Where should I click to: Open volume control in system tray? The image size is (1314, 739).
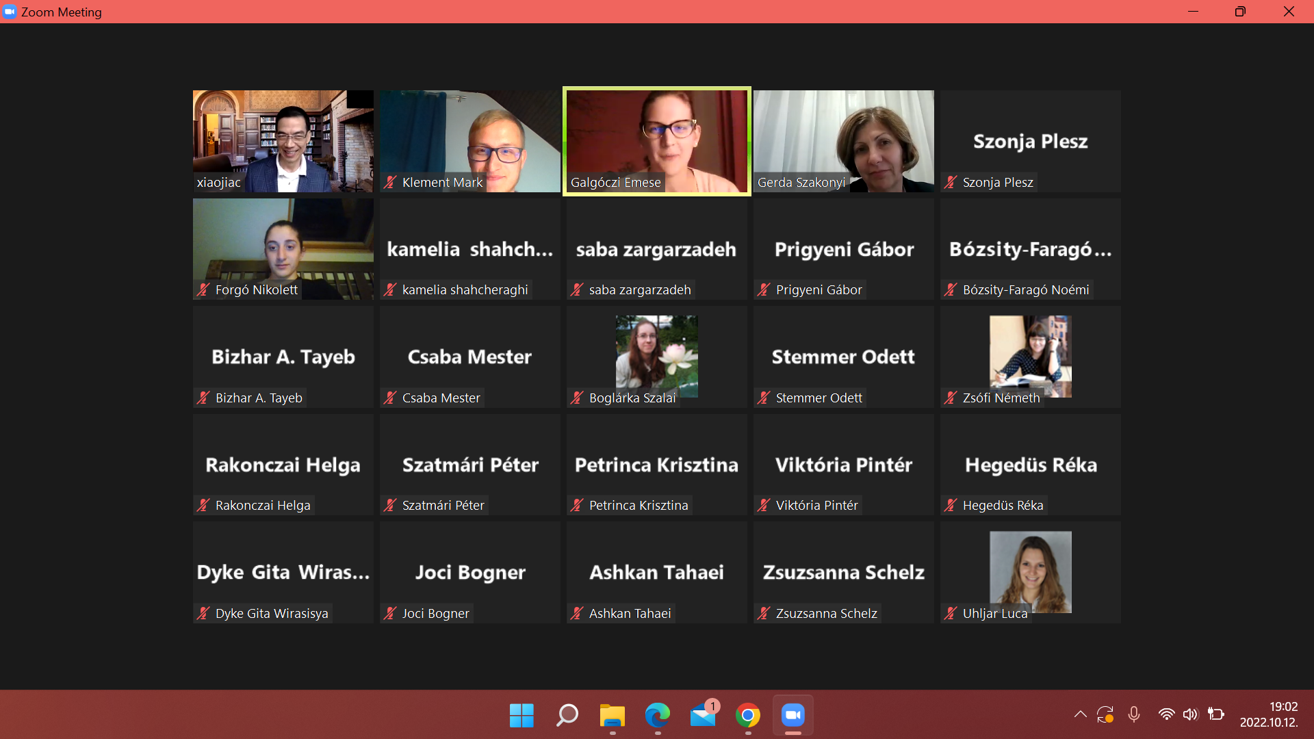pos(1191,714)
